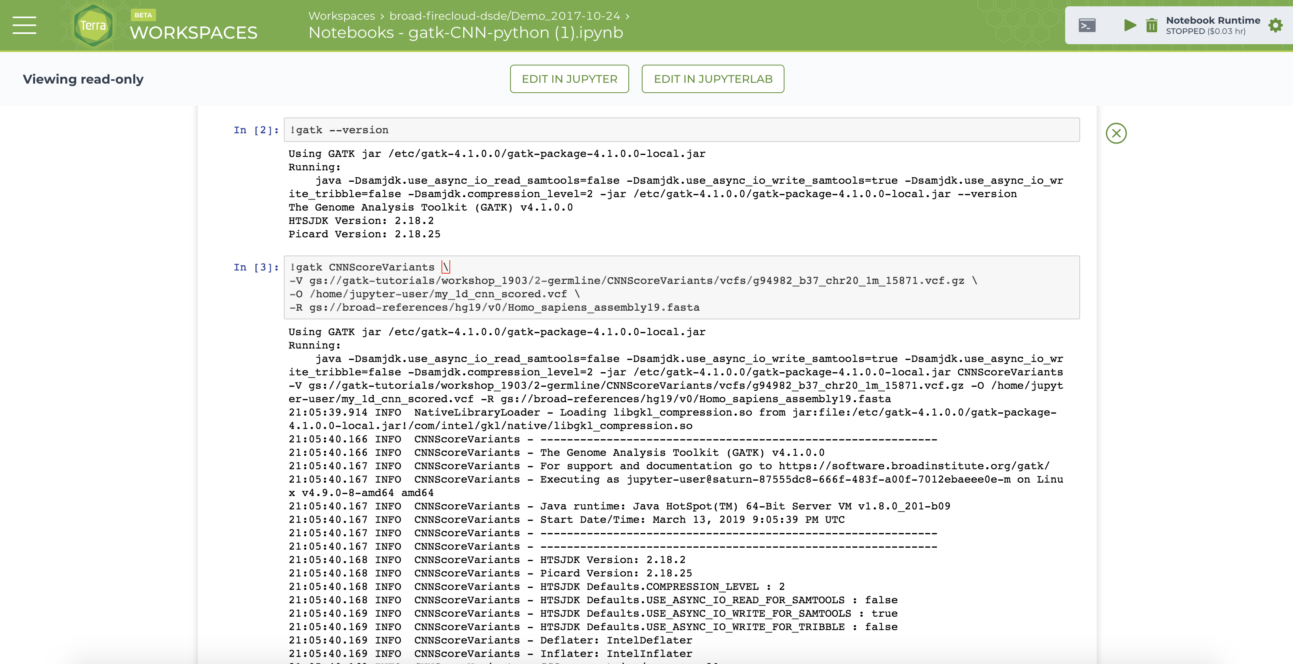Click the Terra logo
The height and width of the screenshot is (664, 1293).
(x=93, y=25)
